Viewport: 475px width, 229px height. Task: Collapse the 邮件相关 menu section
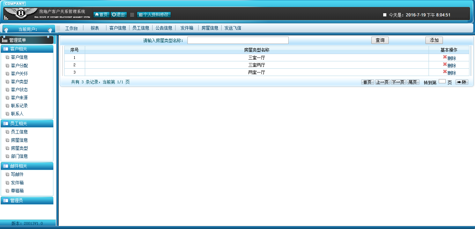click(x=27, y=166)
